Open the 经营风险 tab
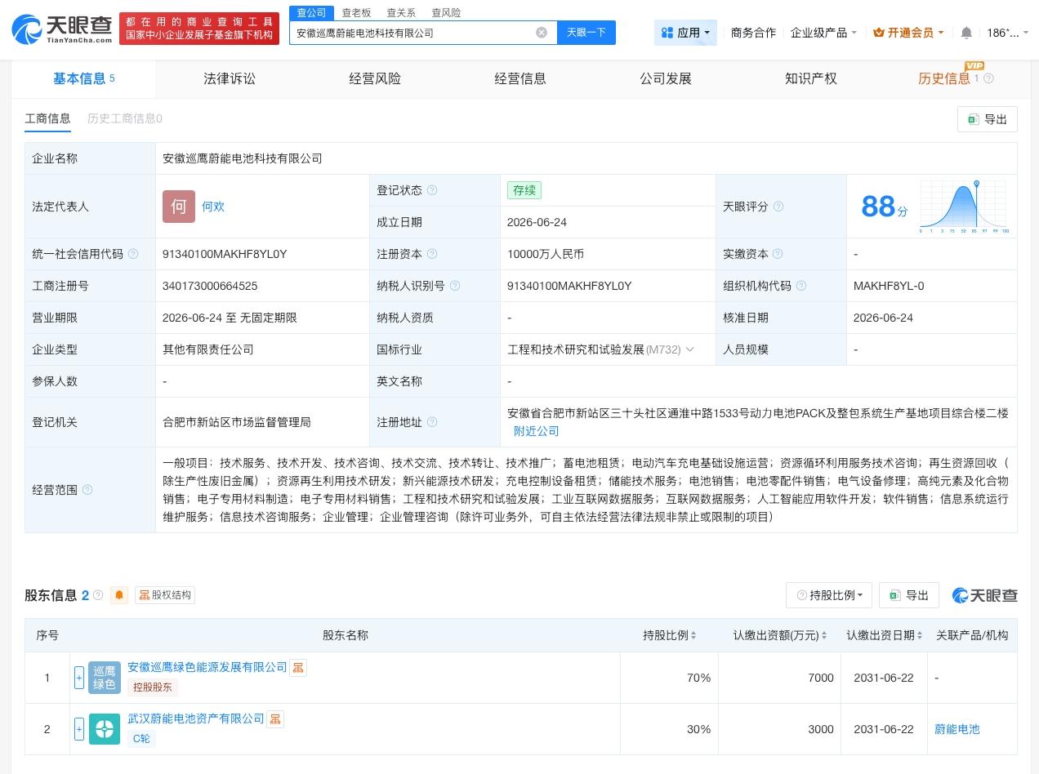Viewport: 1039px width, 774px height. click(x=375, y=78)
